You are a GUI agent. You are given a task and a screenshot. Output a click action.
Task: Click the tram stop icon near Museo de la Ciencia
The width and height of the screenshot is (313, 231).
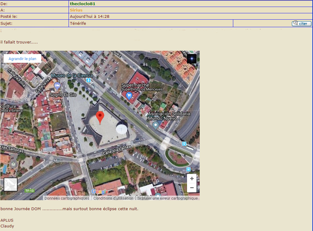pos(89,80)
